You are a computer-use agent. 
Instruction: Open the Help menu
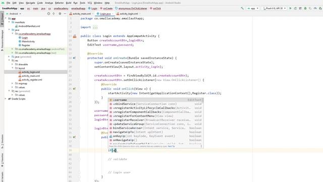(107, 3)
